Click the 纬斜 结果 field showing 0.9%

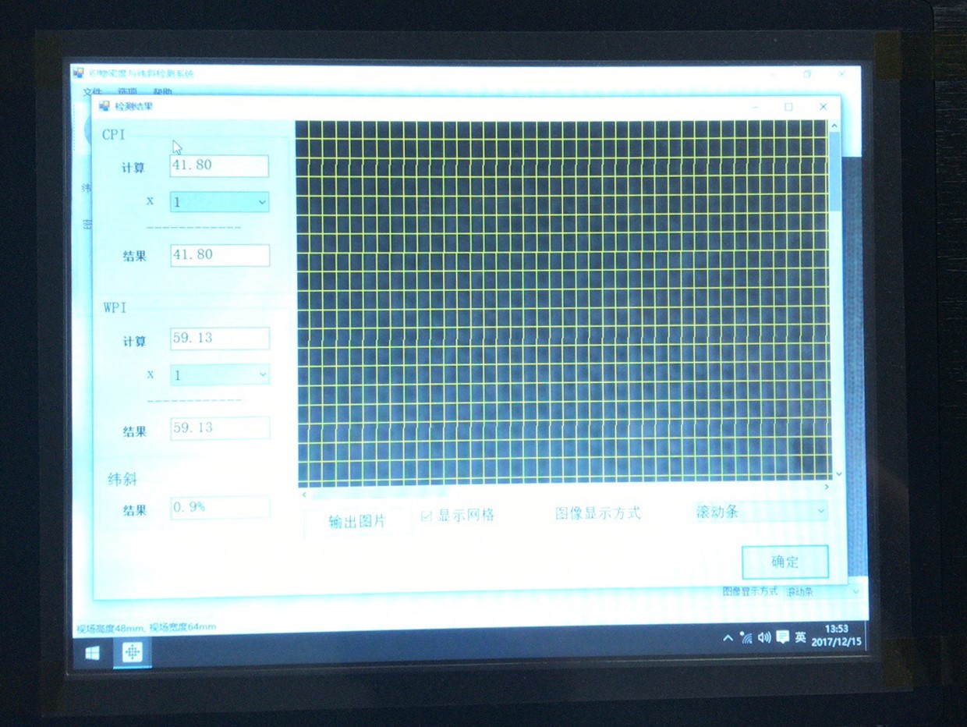(221, 507)
